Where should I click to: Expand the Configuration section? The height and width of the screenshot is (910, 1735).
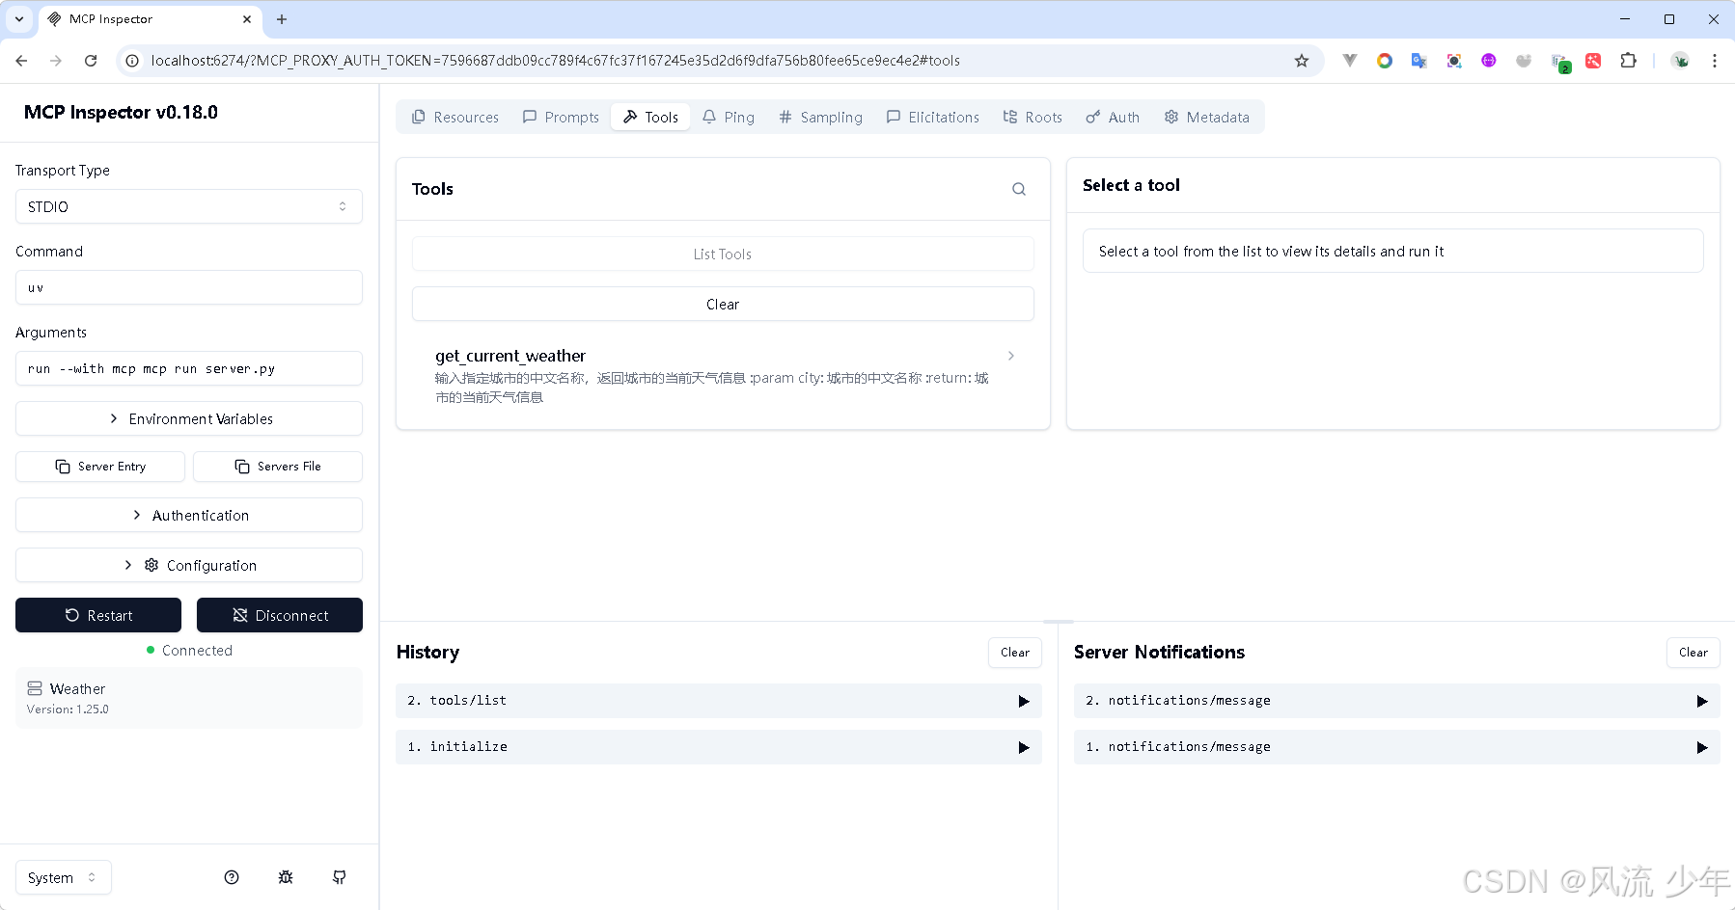(189, 565)
